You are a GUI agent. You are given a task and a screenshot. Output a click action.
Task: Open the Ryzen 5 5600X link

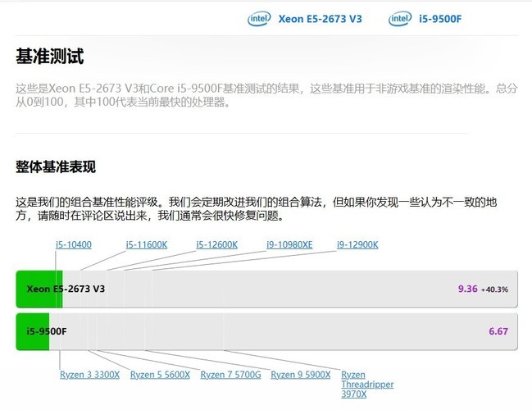click(160, 375)
